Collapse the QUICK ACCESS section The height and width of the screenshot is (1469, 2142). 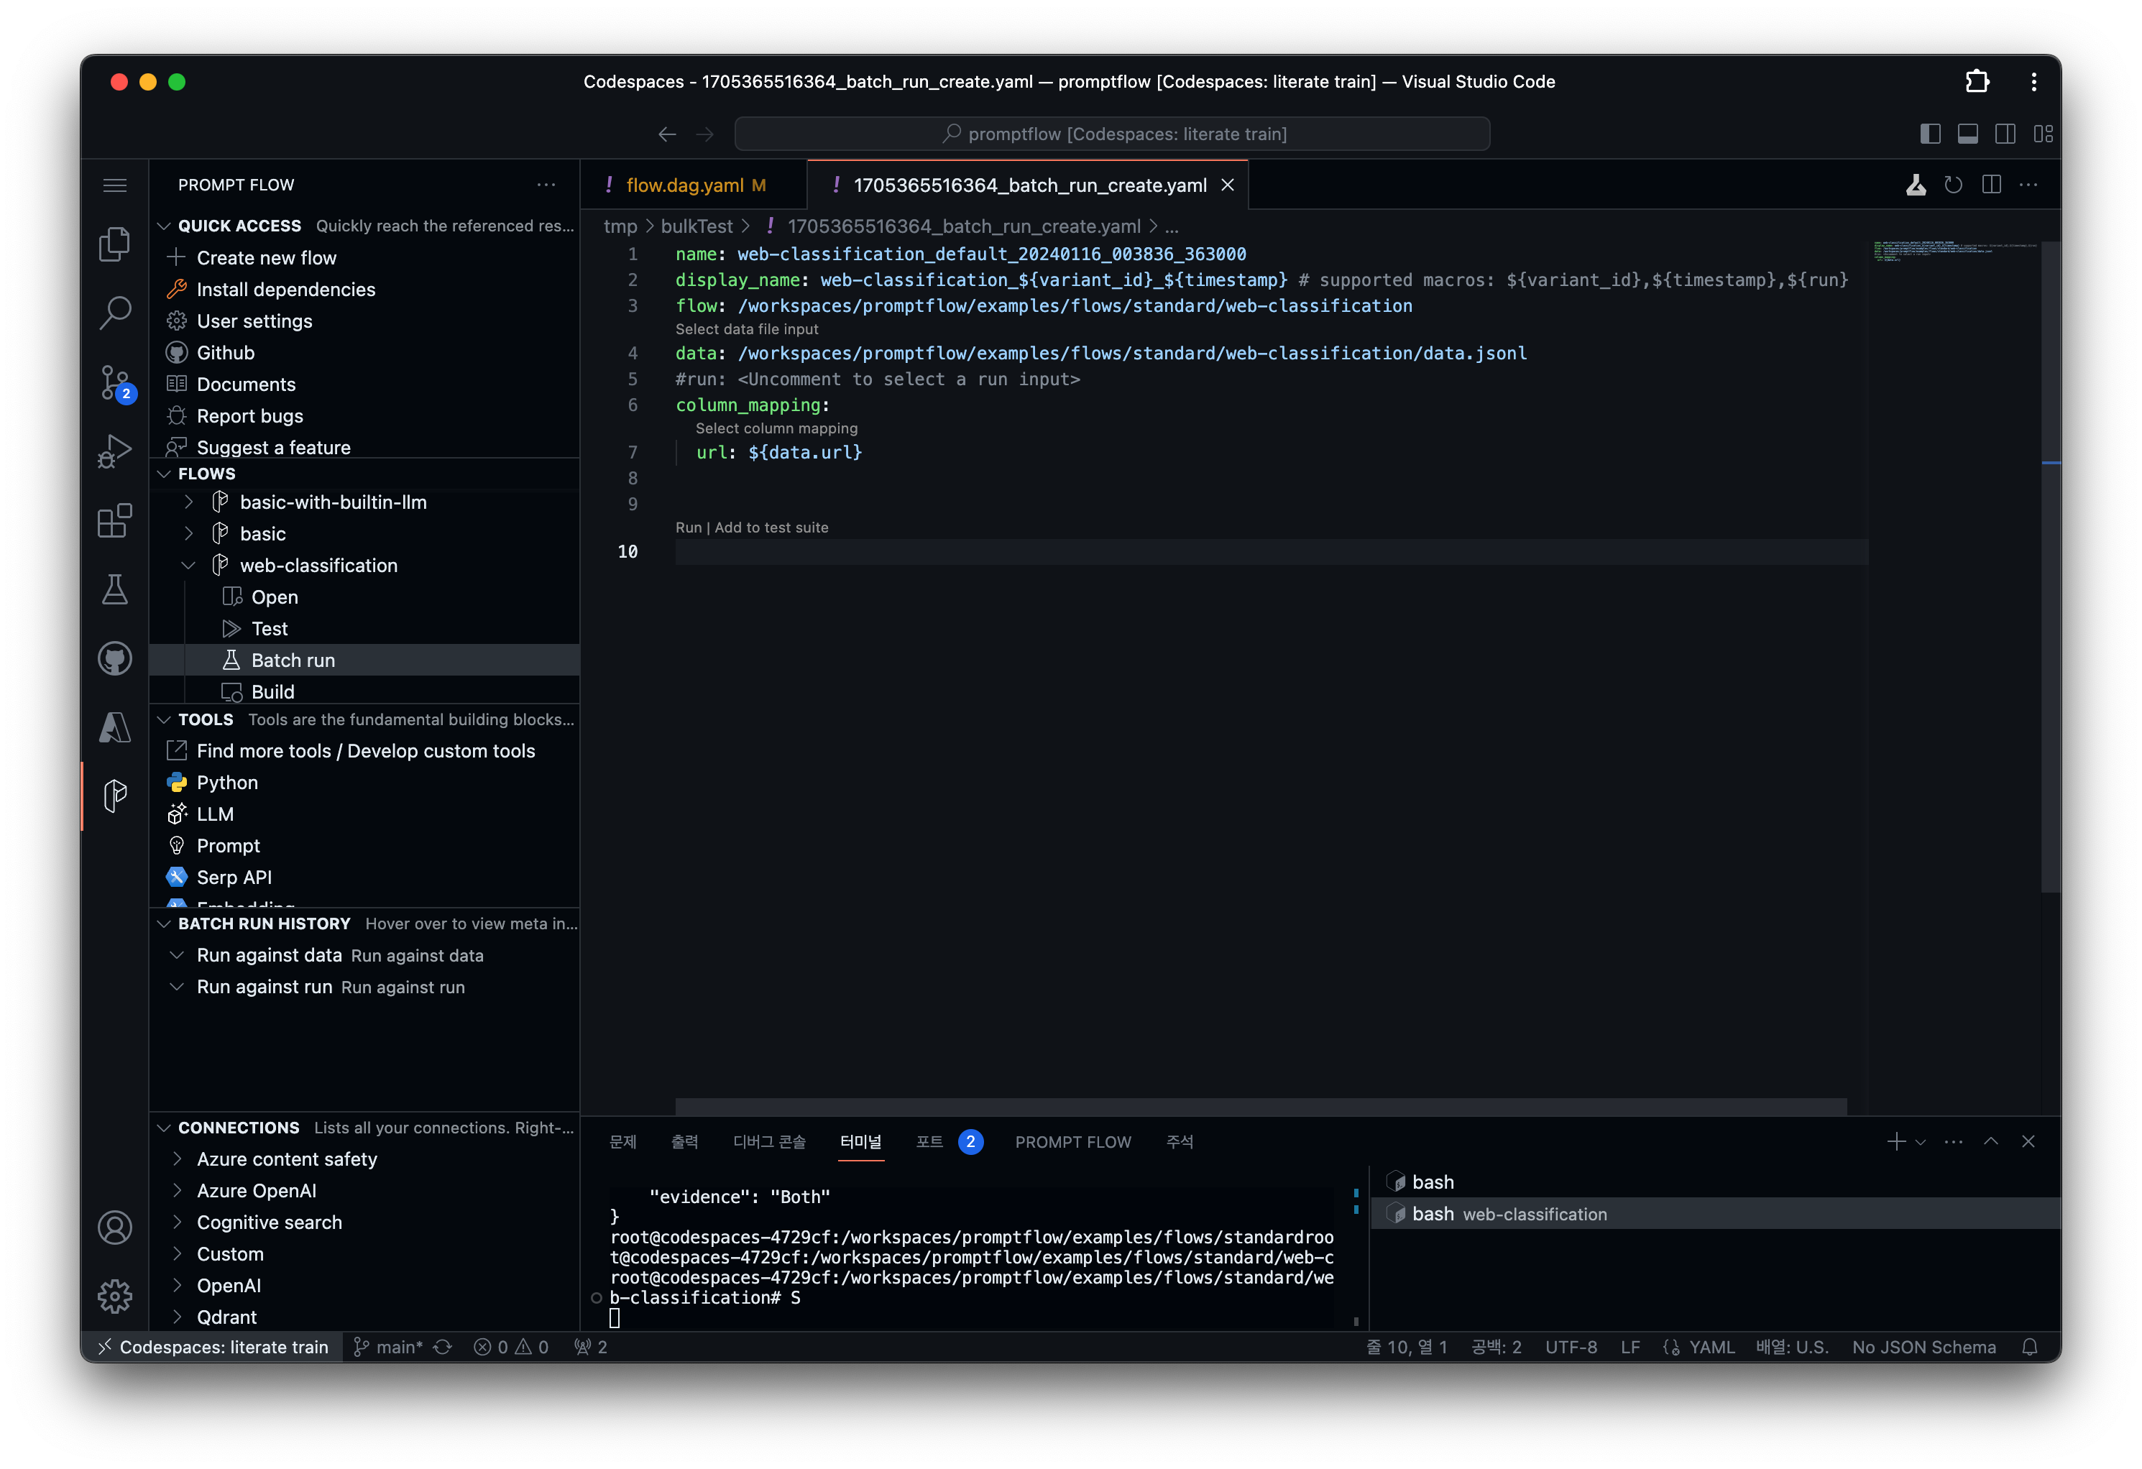click(x=164, y=226)
